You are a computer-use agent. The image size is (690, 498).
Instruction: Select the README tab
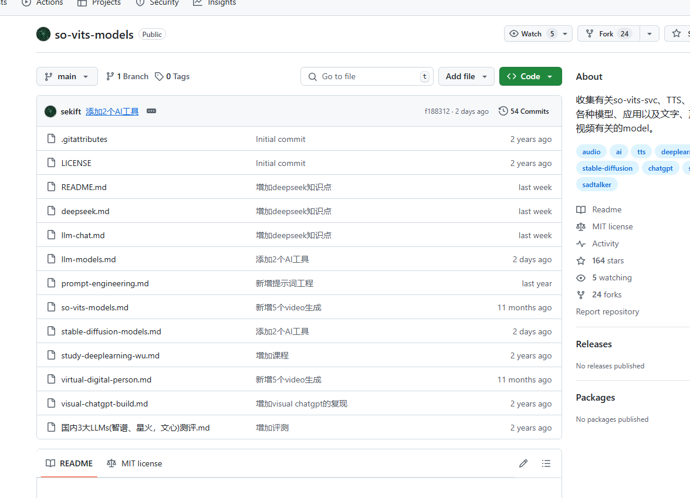(x=69, y=463)
